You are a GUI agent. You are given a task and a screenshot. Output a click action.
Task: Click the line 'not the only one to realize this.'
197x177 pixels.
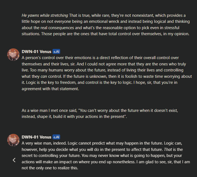click(x=50, y=168)
